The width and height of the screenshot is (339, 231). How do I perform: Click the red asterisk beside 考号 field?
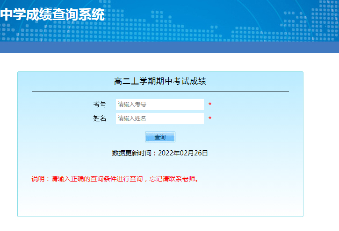pyautogui.click(x=210, y=105)
